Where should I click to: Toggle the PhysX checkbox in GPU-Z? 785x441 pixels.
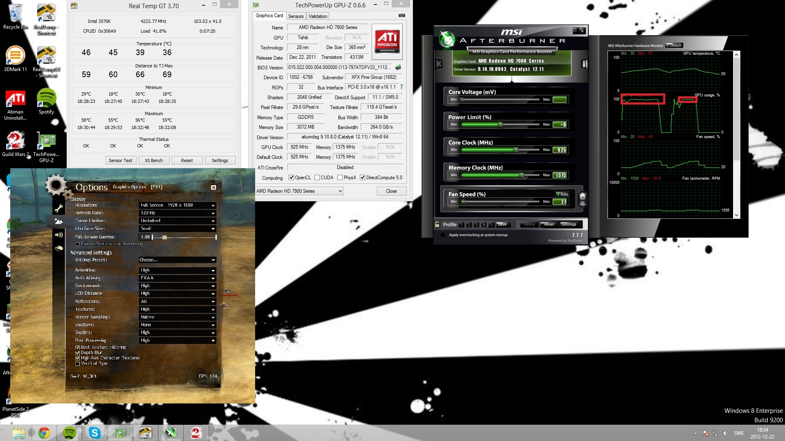(340, 178)
